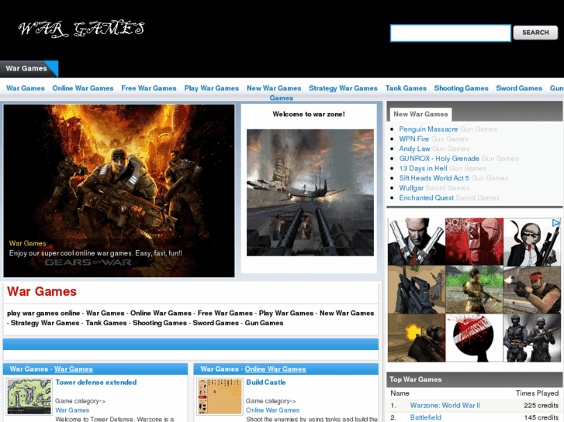Open the Andy Law game link
Screen dimensions: 564x422
[414, 149]
